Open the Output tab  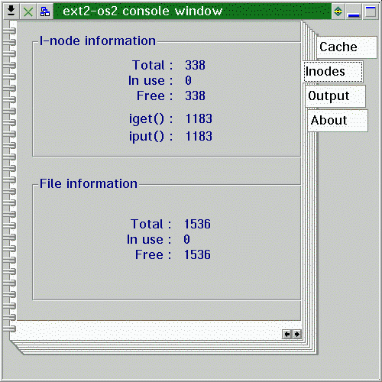click(335, 96)
